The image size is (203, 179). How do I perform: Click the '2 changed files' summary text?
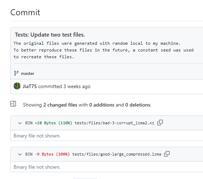60,105
